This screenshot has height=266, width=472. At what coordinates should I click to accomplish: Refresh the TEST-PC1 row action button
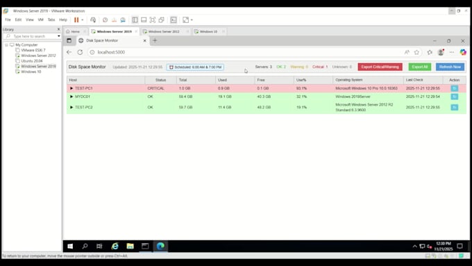click(454, 88)
